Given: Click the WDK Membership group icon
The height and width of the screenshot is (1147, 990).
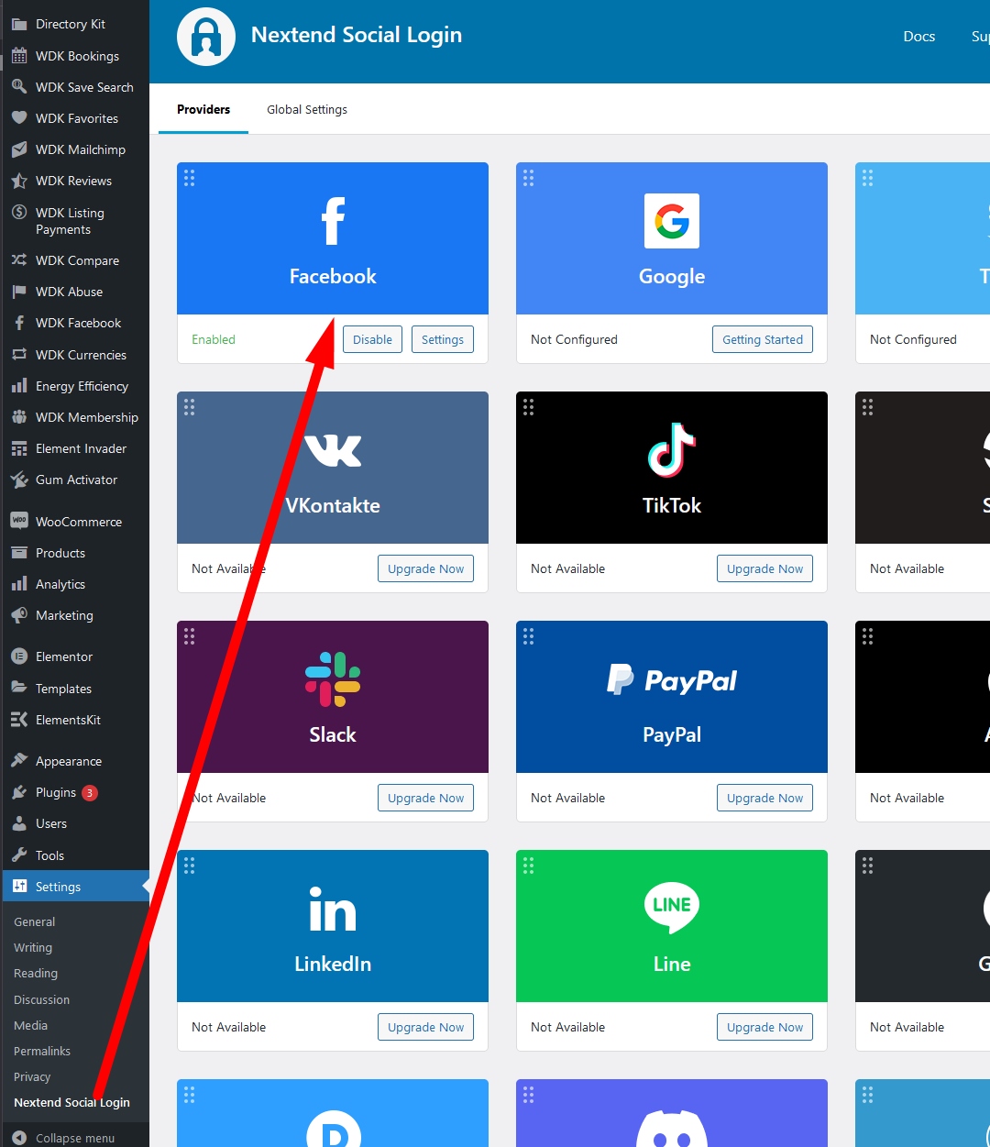Looking at the screenshot, I should 19,417.
